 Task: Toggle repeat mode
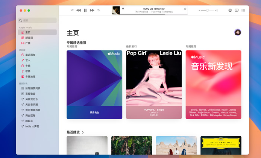(x=99, y=10)
